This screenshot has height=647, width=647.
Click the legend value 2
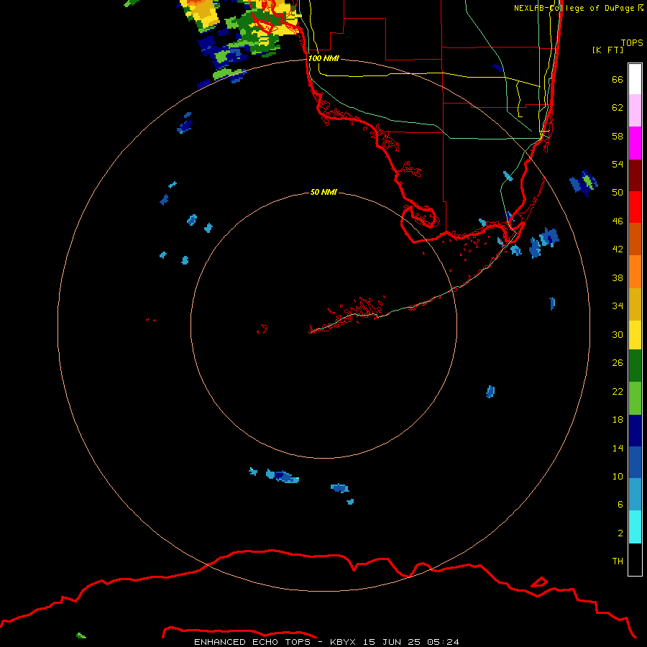620,533
